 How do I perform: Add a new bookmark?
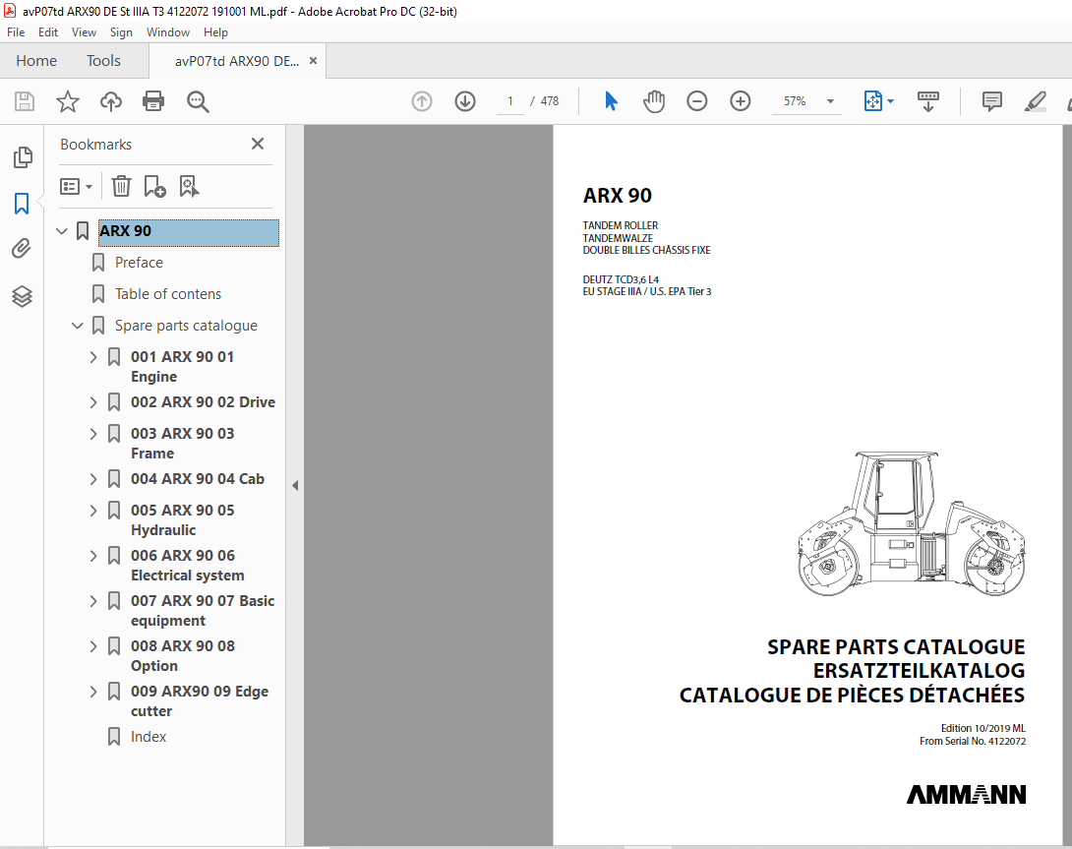[x=154, y=186]
